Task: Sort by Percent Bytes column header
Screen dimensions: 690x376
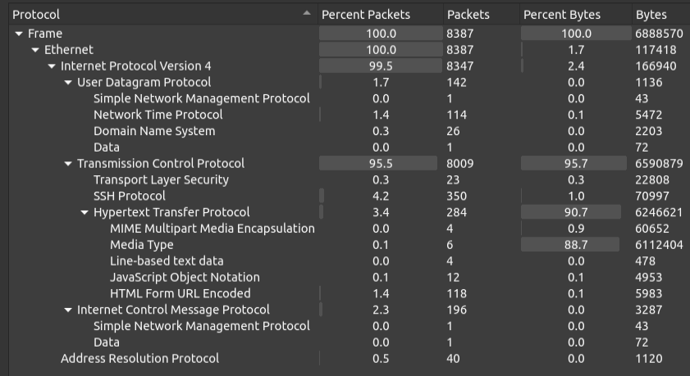Action: 562,15
